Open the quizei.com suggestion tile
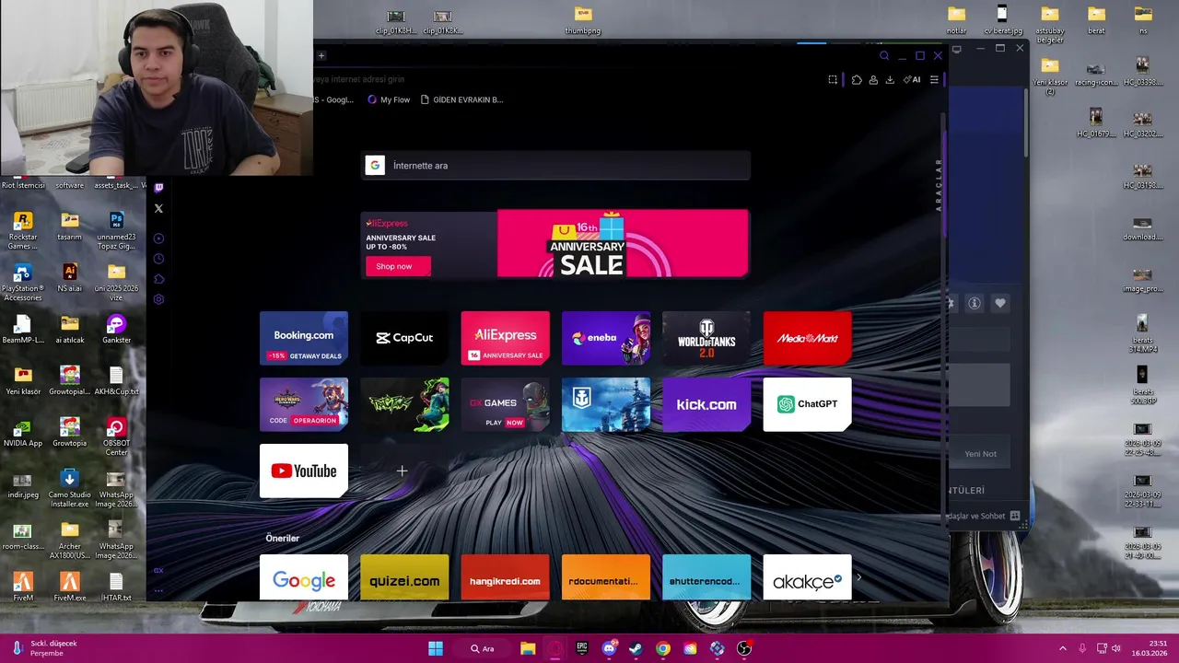Screen dimensions: 1179x663 (404, 577)
